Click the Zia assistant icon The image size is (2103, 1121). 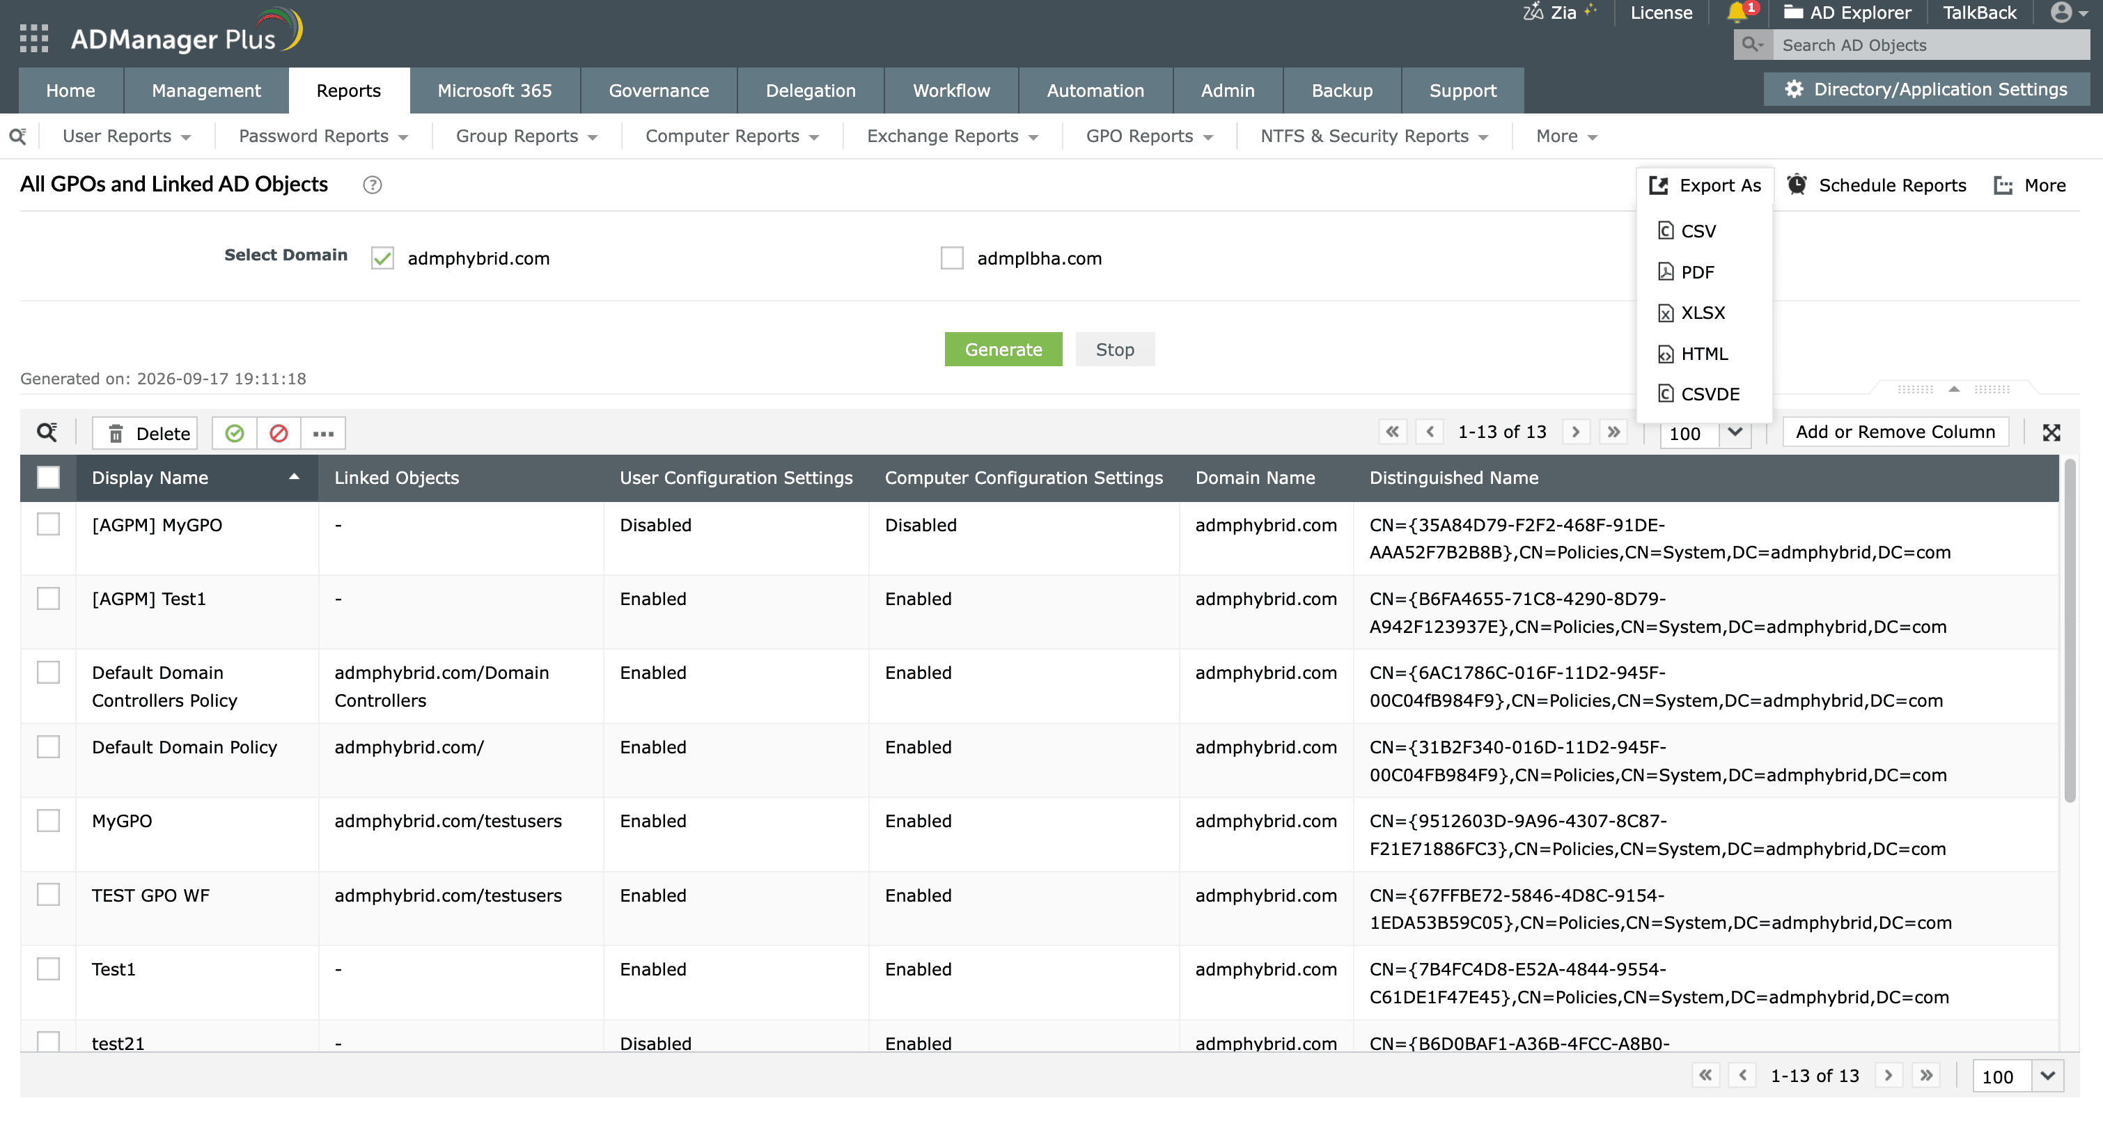click(x=1533, y=11)
